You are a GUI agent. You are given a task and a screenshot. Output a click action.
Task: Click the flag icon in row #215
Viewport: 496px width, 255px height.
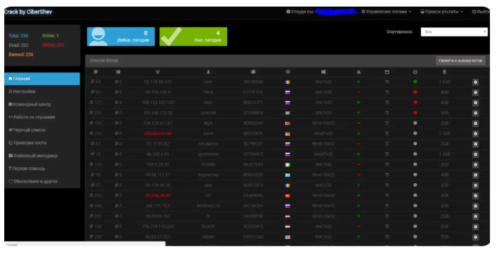[x=287, y=196]
